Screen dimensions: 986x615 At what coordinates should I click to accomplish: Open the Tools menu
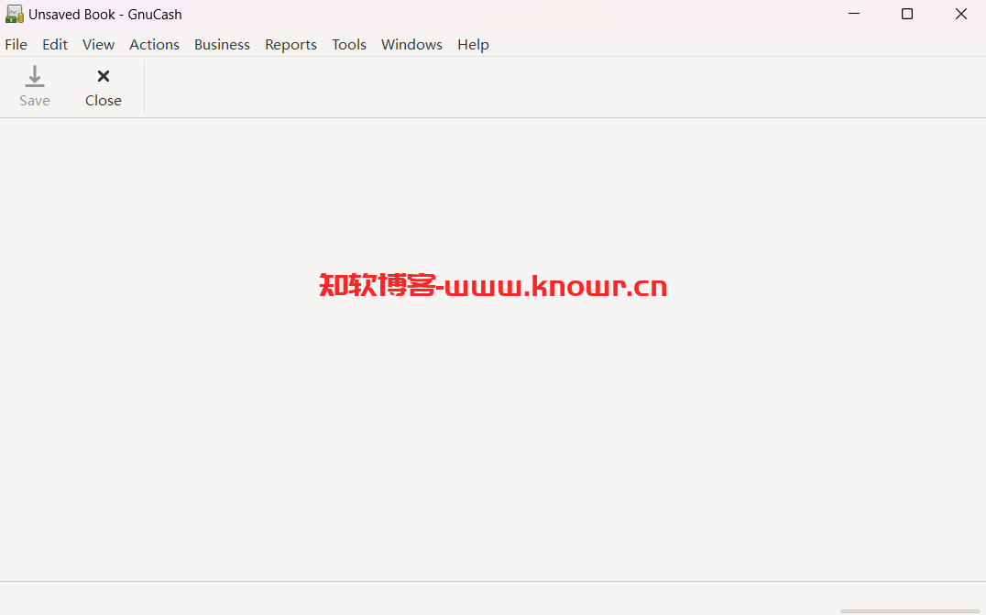click(x=349, y=45)
